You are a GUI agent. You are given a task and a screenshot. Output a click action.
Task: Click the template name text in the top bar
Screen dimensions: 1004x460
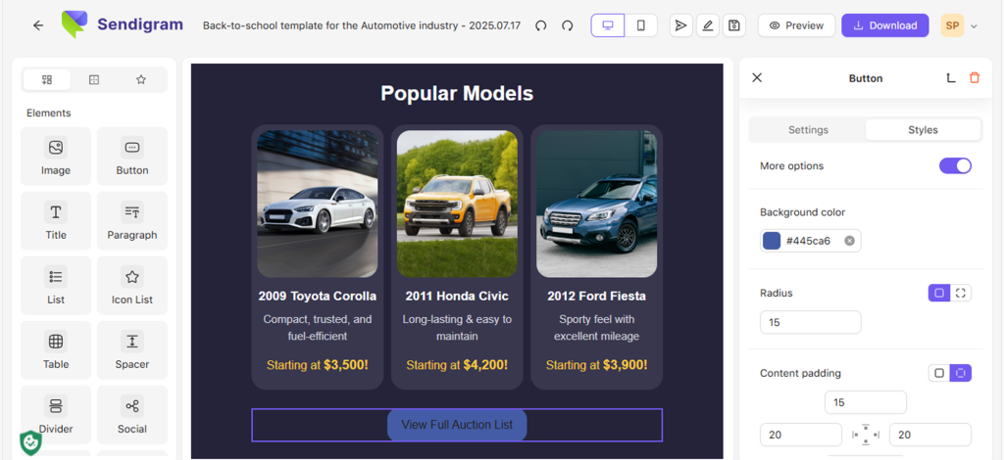(x=361, y=25)
